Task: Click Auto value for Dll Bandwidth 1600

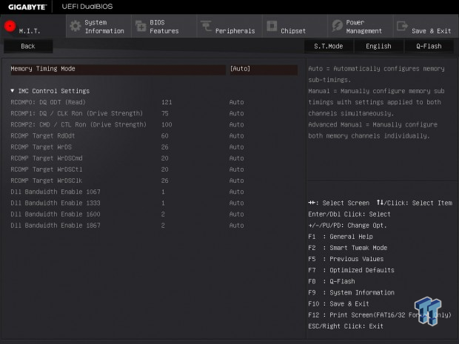Action: point(236,215)
